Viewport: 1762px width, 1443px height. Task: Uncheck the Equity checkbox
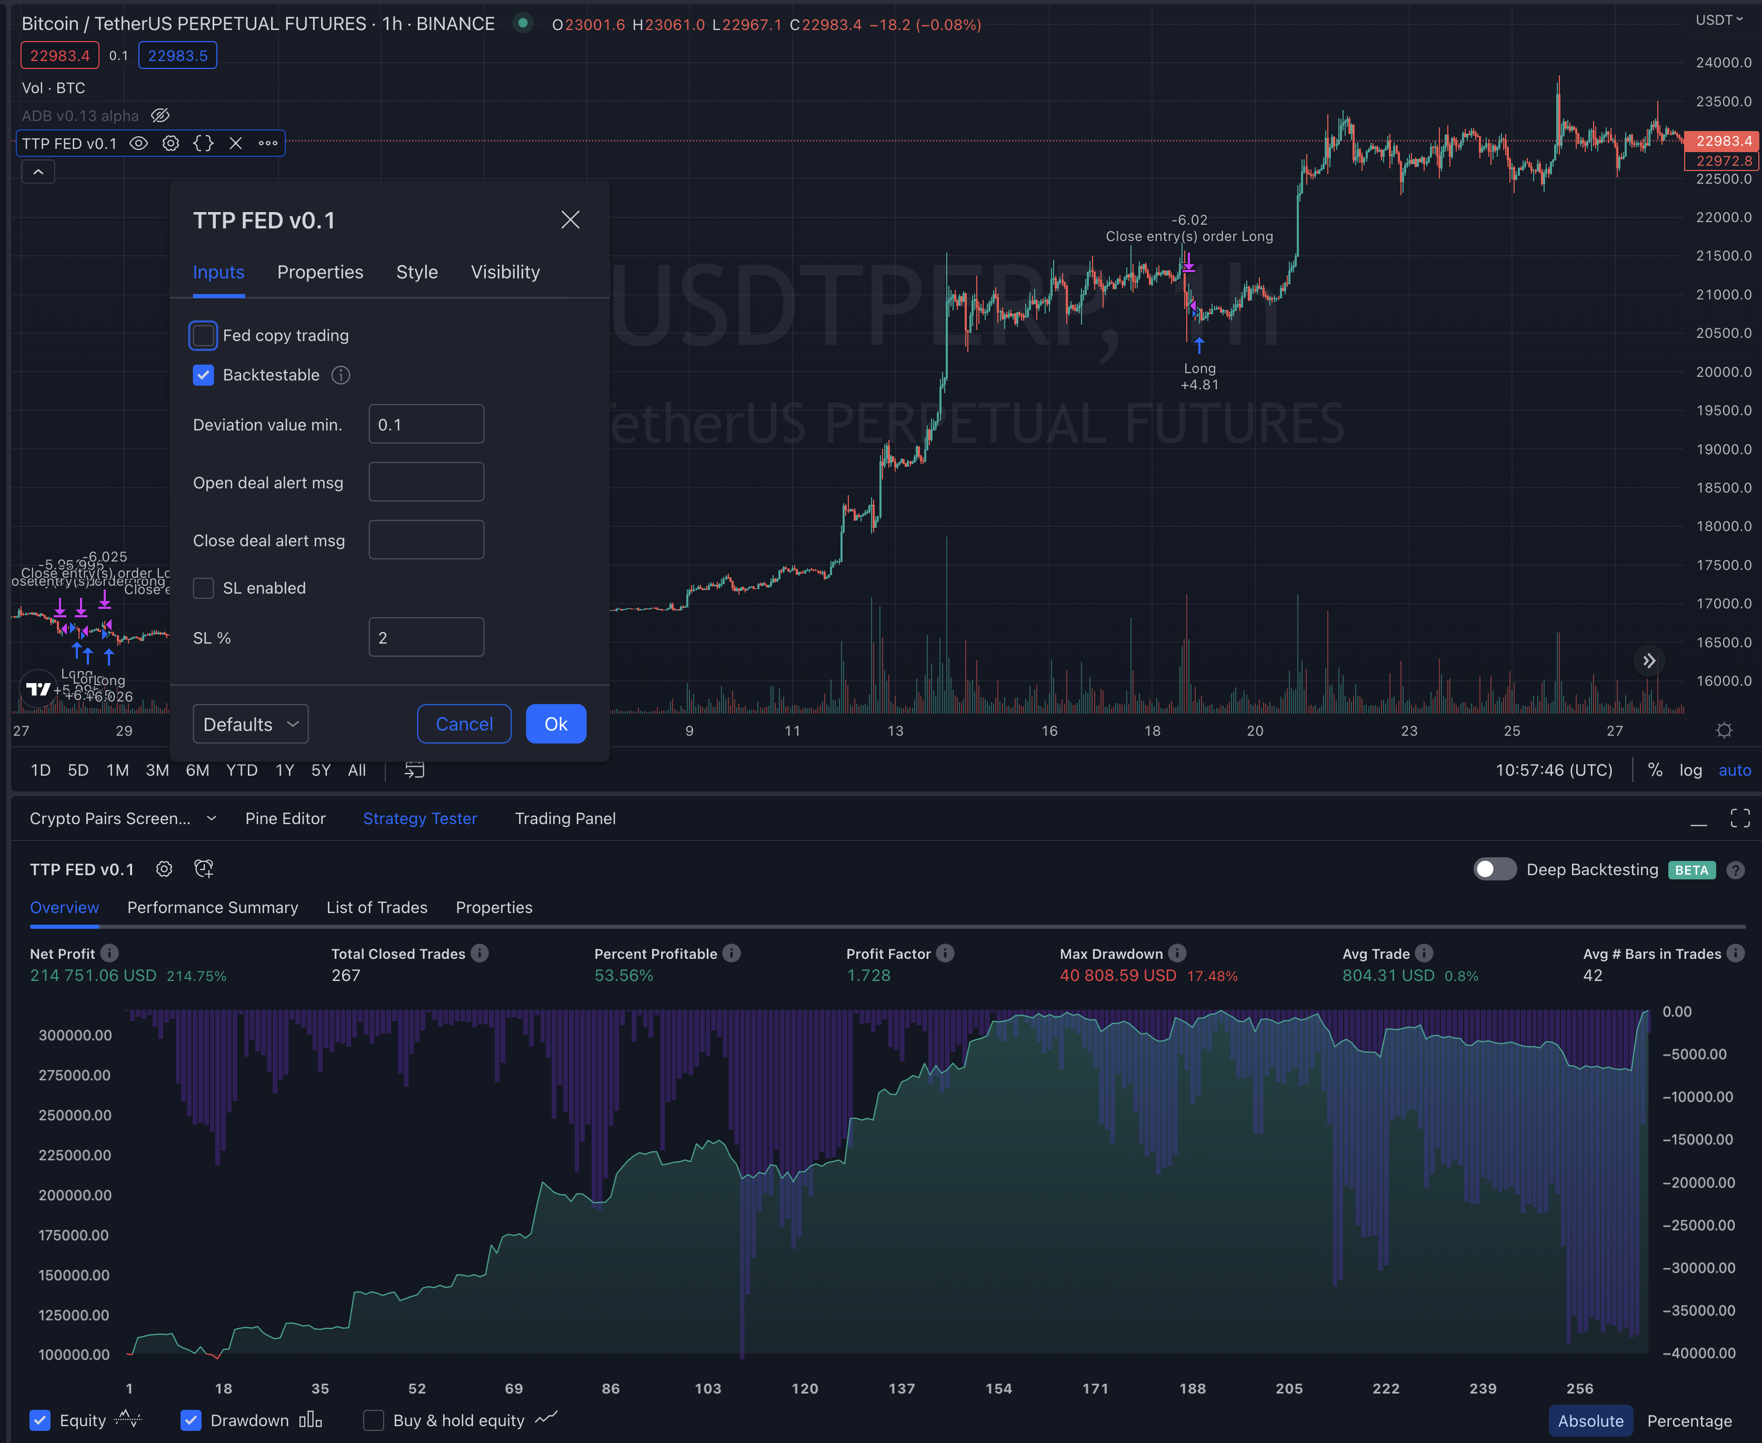pyautogui.click(x=40, y=1420)
